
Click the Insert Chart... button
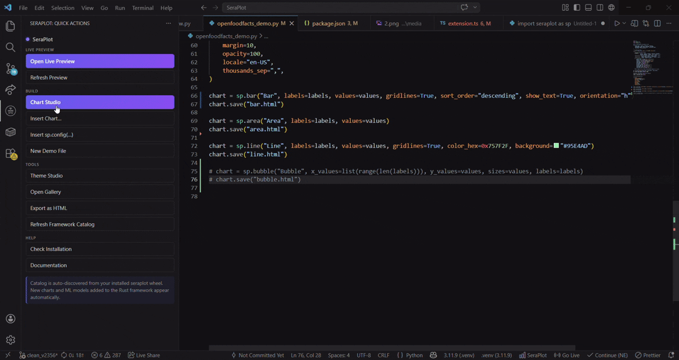(100, 119)
